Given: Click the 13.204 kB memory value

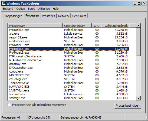Looking at the screenshot, I should [x=121, y=37].
